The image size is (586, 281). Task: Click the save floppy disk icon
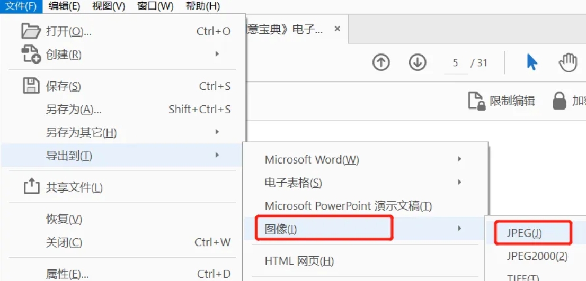(x=31, y=86)
